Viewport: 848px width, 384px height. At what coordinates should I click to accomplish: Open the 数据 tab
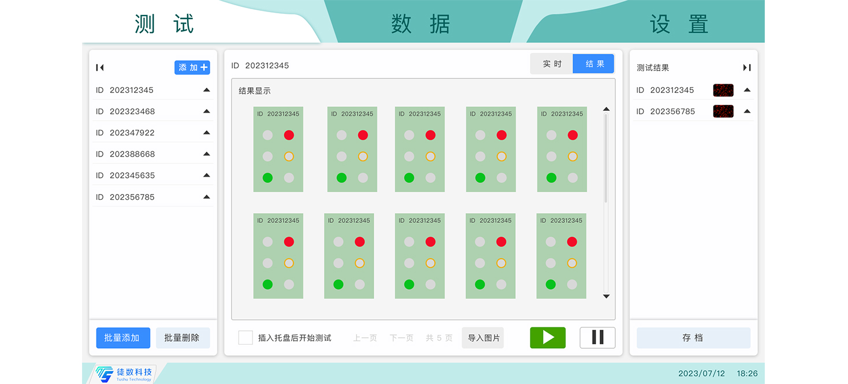[x=421, y=24]
